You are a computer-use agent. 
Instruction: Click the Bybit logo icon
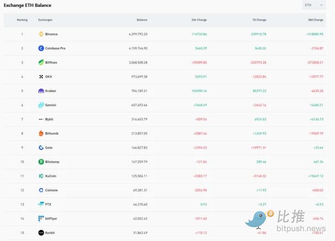click(41, 119)
